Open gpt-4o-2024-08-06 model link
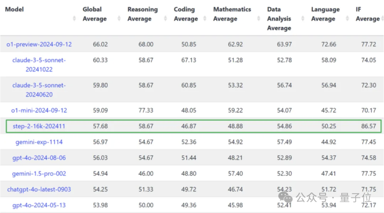 pyautogui.click(x=39, y=158)
